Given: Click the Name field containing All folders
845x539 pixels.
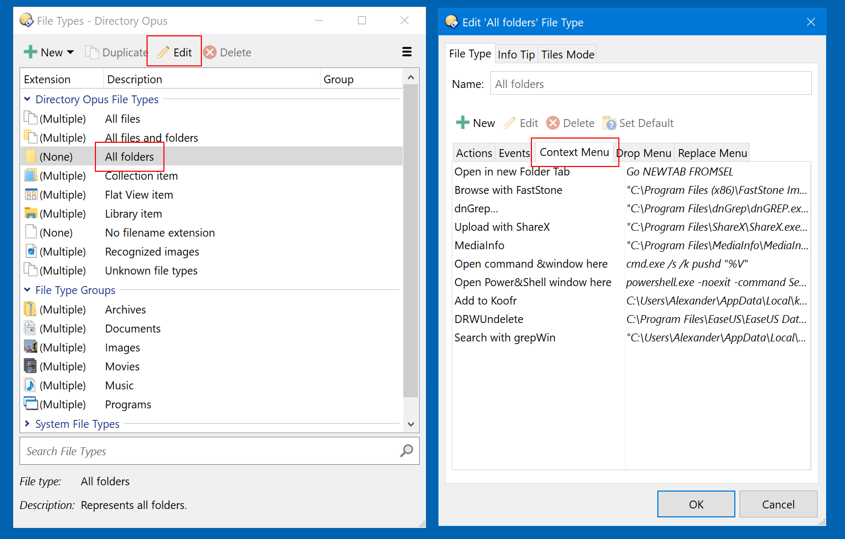Looking at the screenshot, I should pyautogui.click(x=650, y=83).
